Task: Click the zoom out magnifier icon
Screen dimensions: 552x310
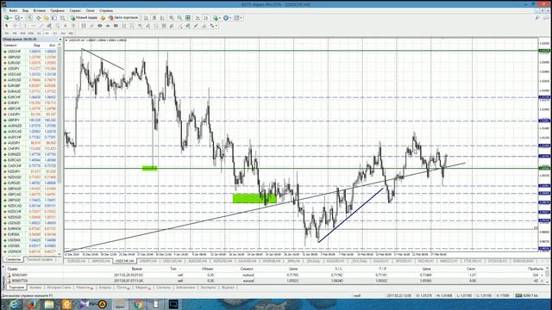Action: pos(179,17)
